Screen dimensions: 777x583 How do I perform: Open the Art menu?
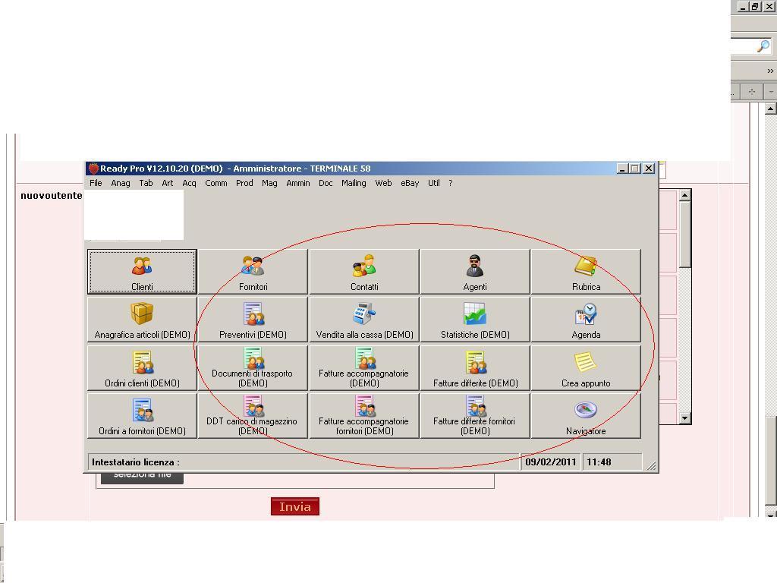click(168, 183)
